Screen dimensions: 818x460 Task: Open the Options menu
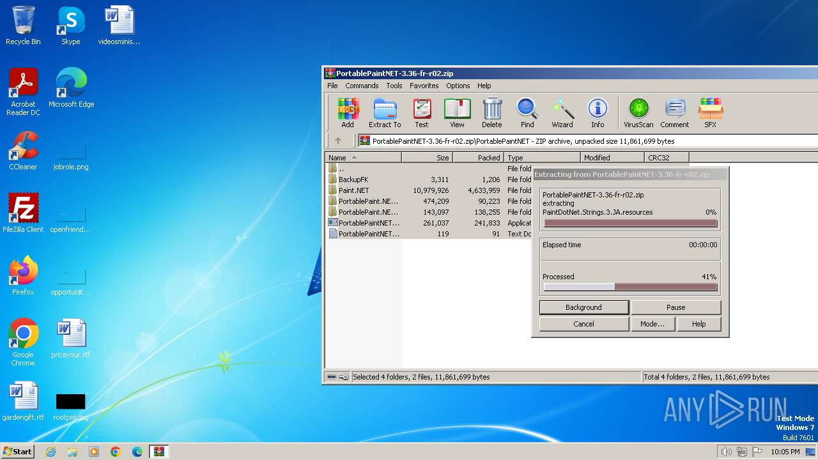[458, 86]
